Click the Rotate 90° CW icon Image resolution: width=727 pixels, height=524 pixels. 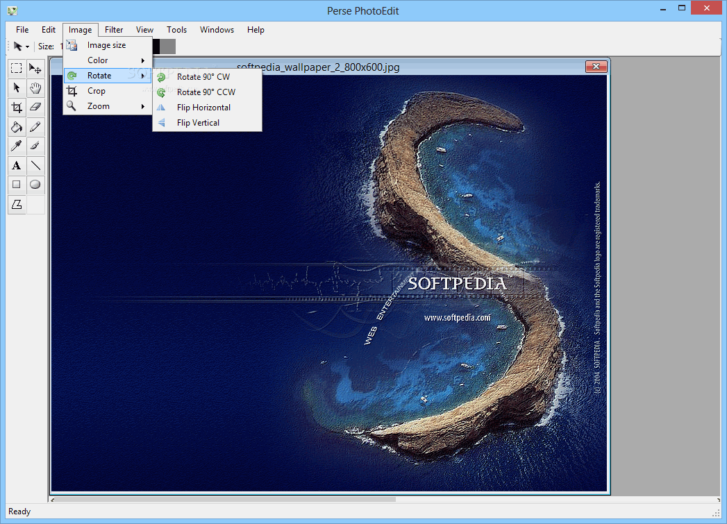161,77
